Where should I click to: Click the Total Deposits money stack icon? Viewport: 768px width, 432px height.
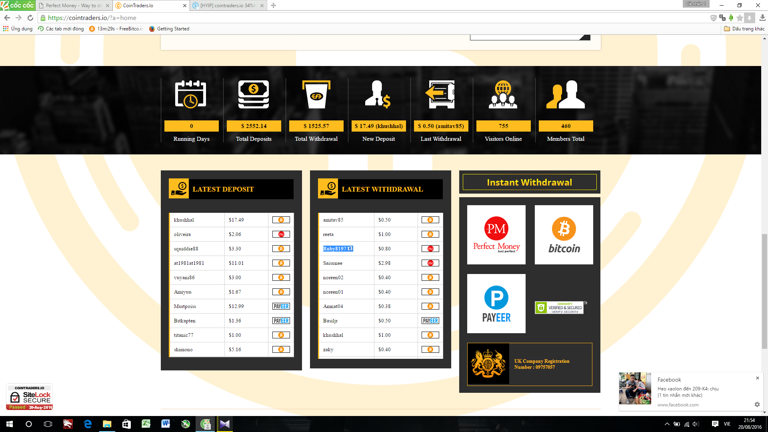[x=254, y=94]
